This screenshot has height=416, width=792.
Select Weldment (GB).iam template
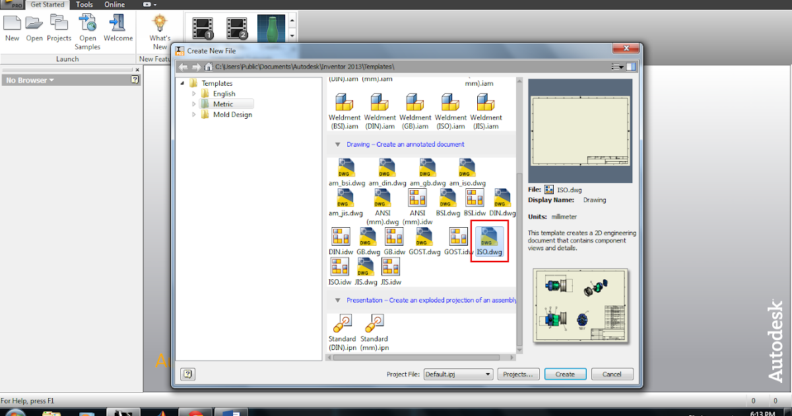(x=415, y=111)
